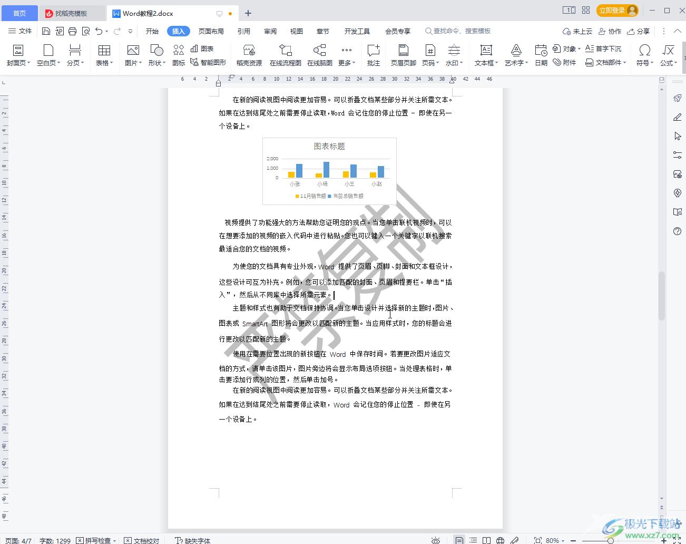Open the View (视图) tab
This screenshot has height=544, width=686.
(x=297, y=31)
